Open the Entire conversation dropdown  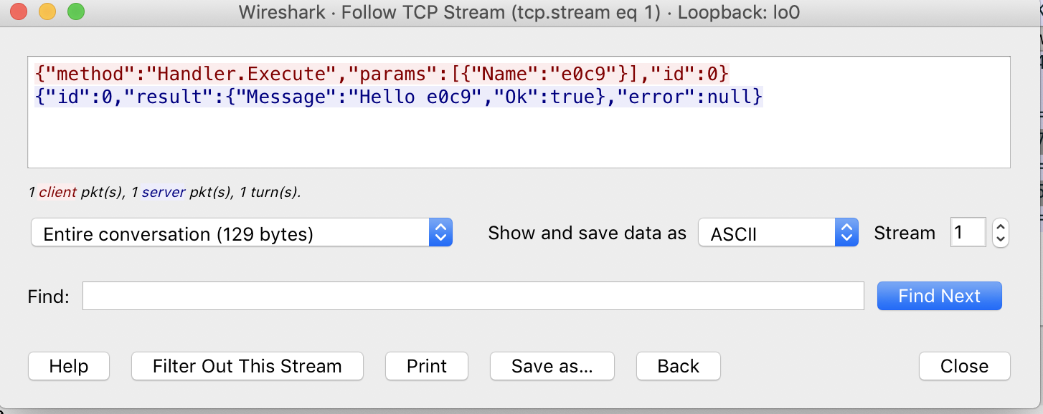[x=241, y=234]
